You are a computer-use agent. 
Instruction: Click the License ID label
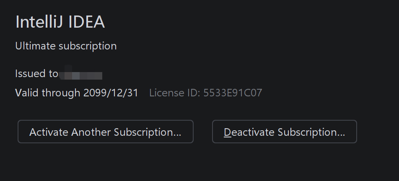175,93
